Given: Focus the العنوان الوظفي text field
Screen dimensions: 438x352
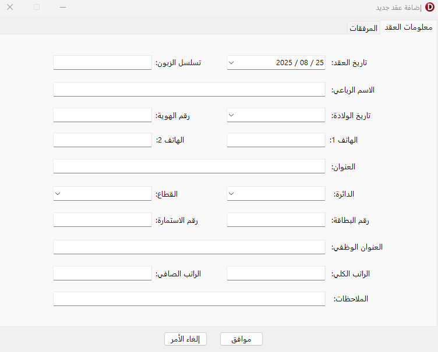Looking at the screenshot, I should coord(189,247).
